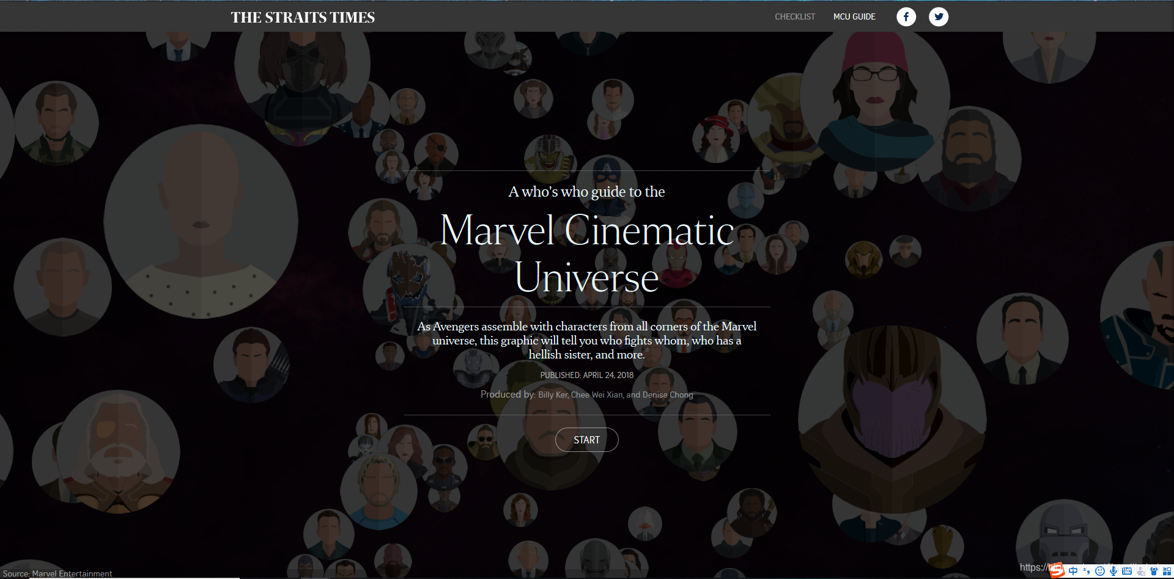Viewport: 1174px width, 579px height.
Task: Select the Odin portrait with eye patch and white beard
Action: (118, 451)
